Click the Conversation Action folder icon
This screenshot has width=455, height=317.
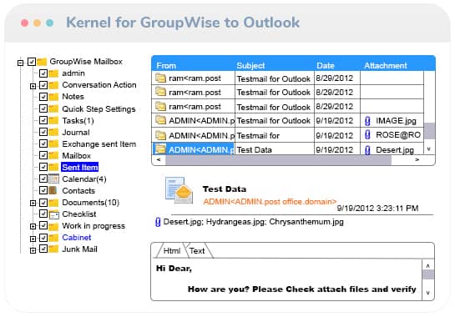pyautogui.click(x=53, y=85)
